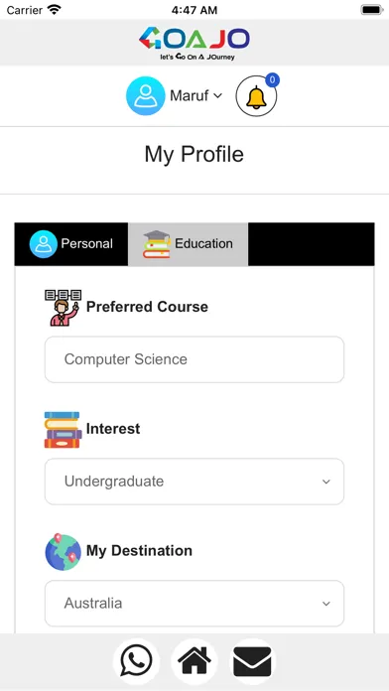Open the My Destination dropdown showing Australia
The height and width of the screenshot is (691, 389).
click(194, 604)
